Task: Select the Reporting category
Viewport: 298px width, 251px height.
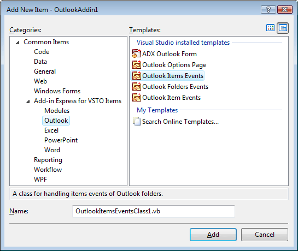Action: pos(48,160)
